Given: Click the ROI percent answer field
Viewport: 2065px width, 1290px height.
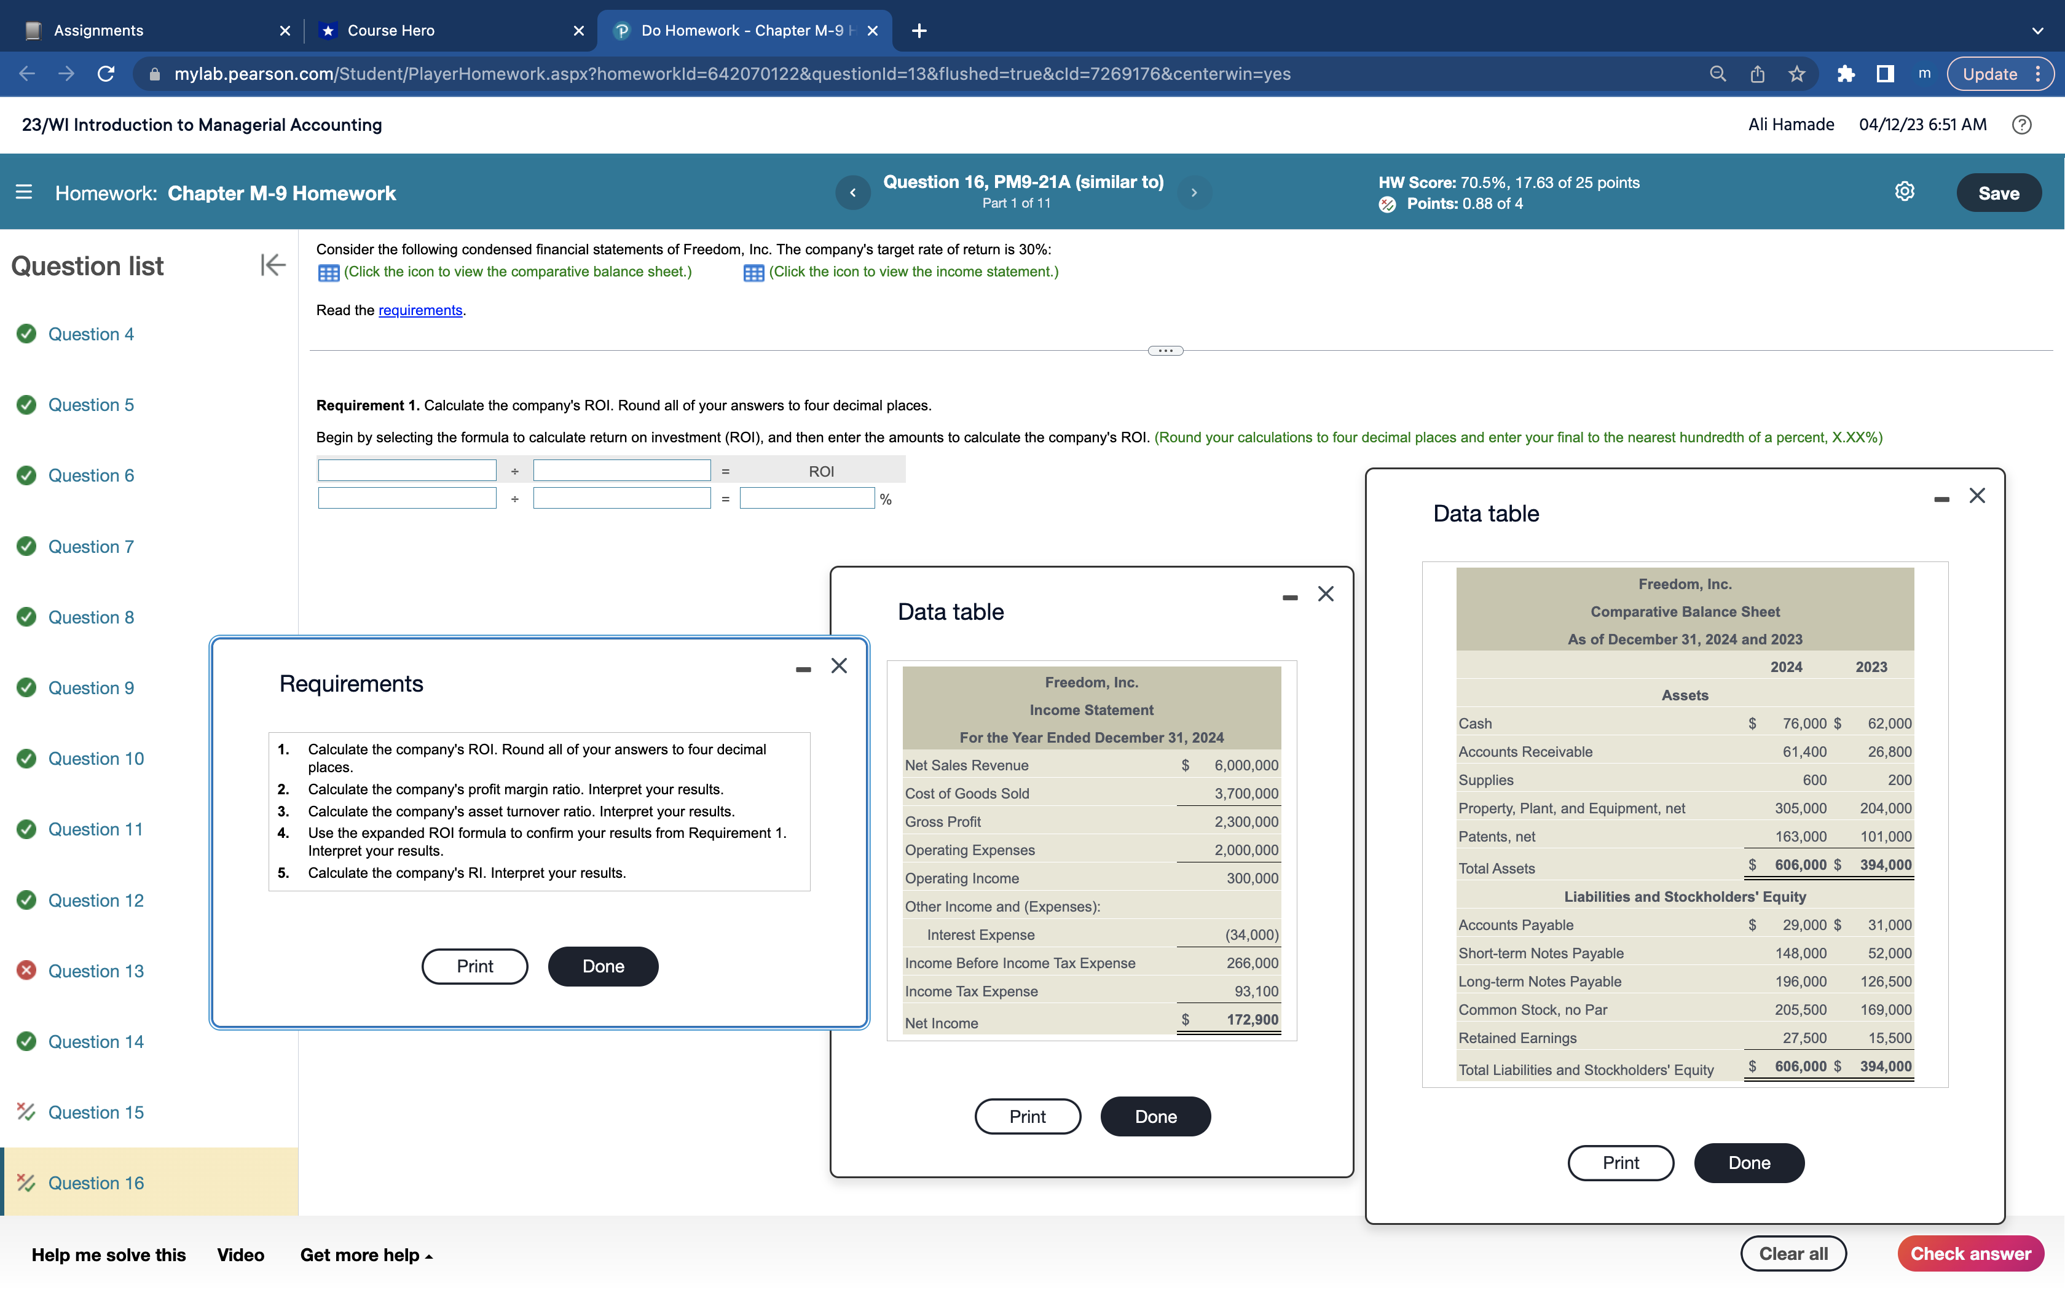Looking at the screenshot, I should click(806, 499).
